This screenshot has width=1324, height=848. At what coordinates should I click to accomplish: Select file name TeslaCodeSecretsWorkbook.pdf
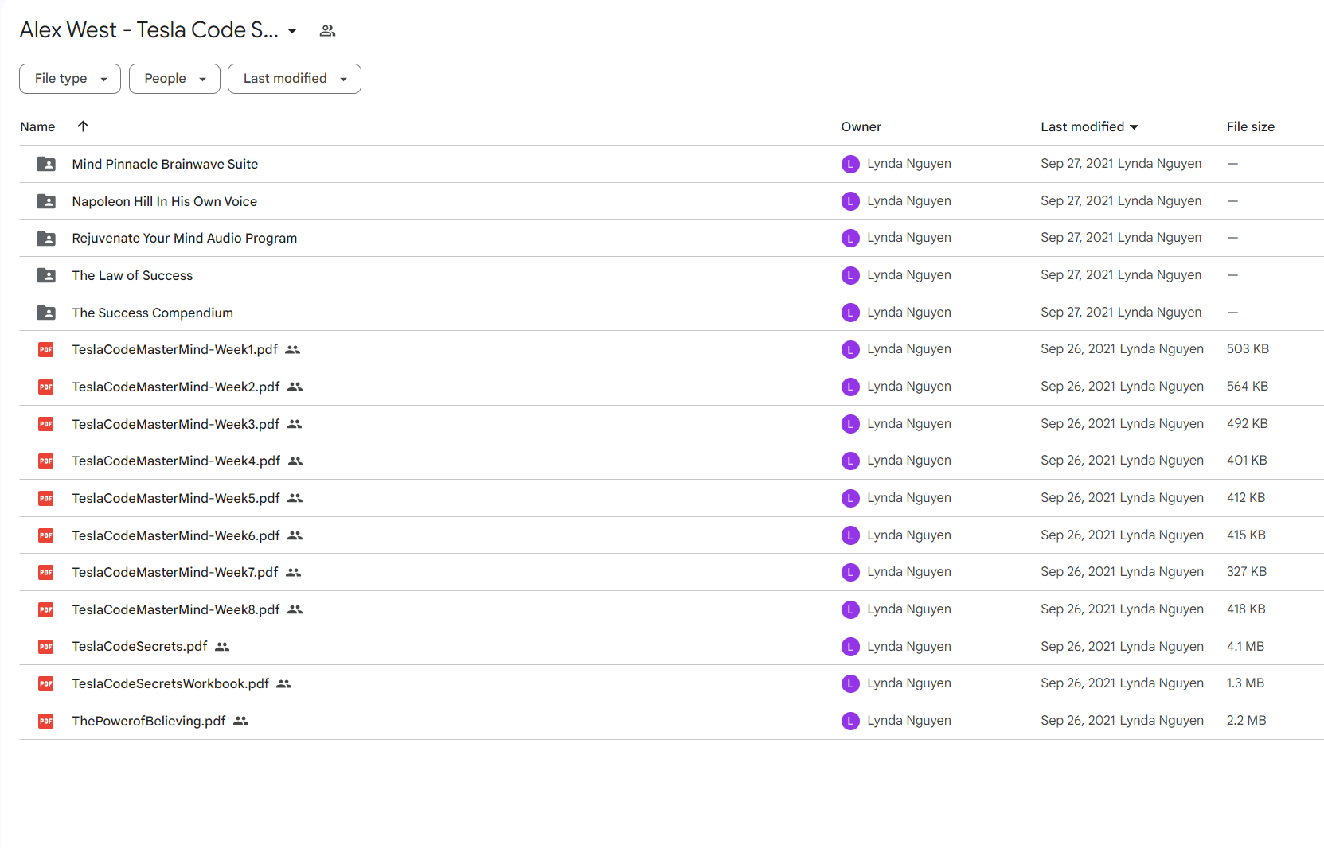click(170, 683)
